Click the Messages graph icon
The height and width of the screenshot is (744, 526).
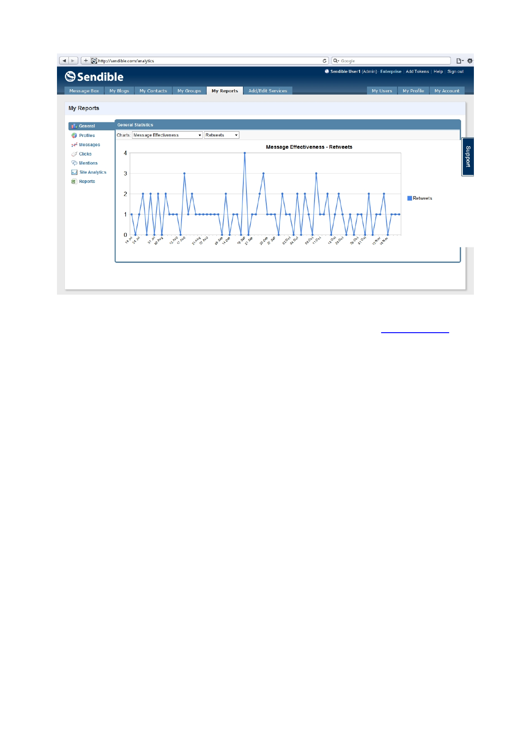[x=74, y=145]
